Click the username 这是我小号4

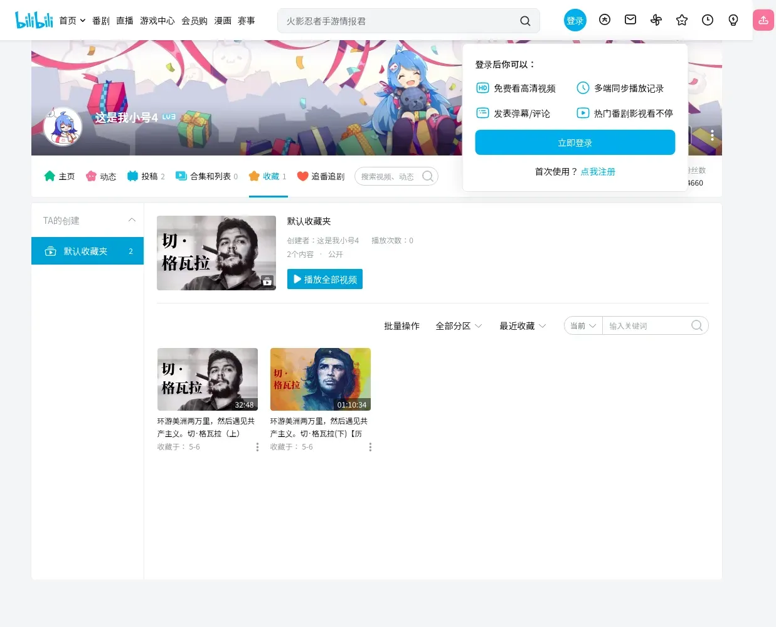pyautogui.click(x=126, y=117)
